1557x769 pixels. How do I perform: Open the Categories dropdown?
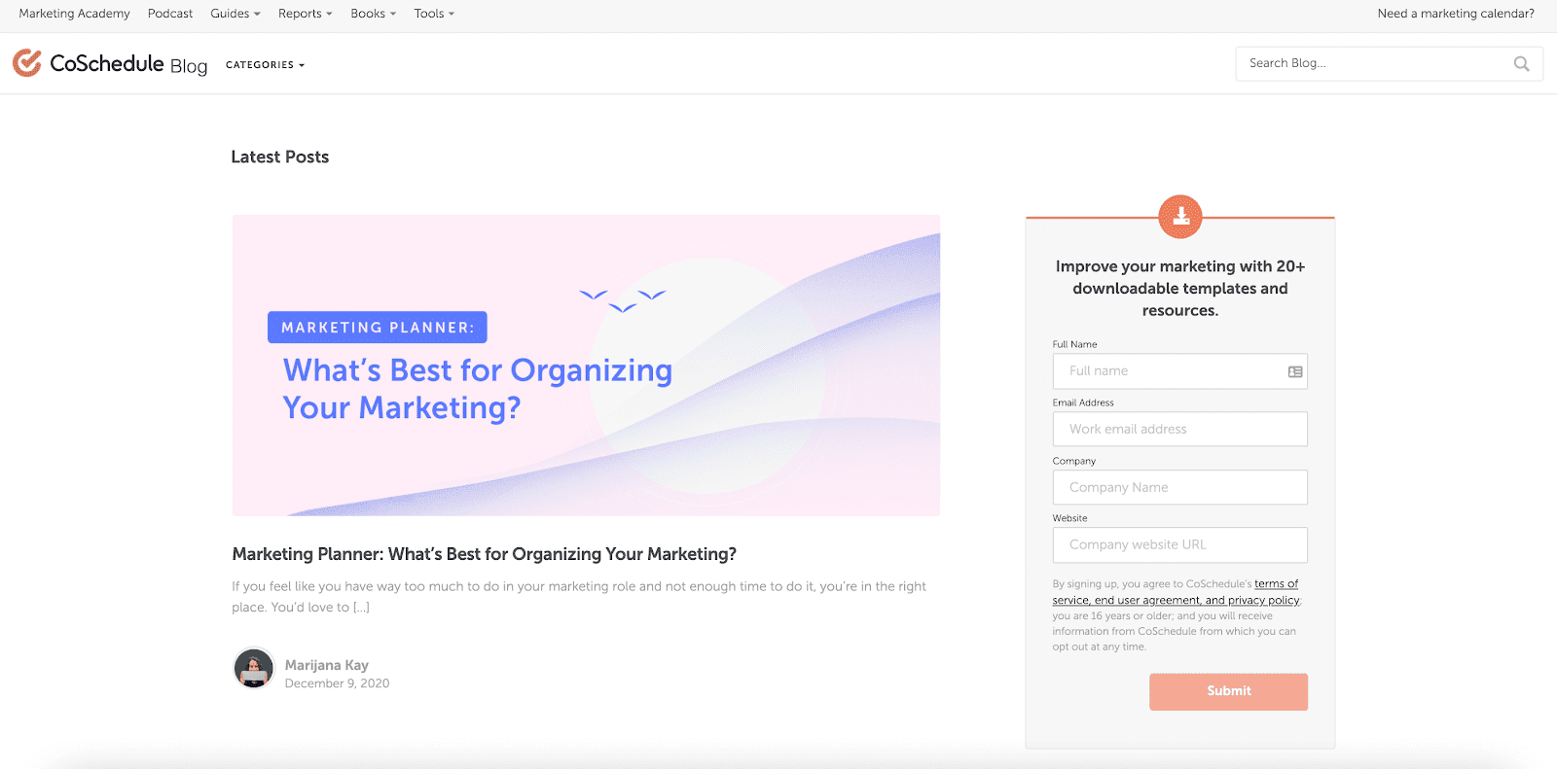[266, 65]
